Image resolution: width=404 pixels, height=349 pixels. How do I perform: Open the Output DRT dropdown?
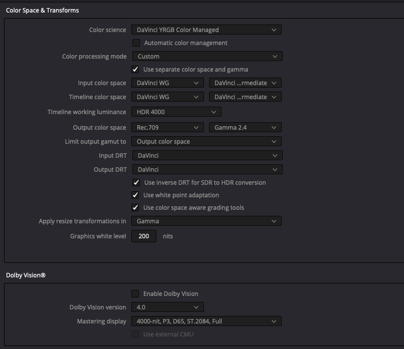click(207, 170)
